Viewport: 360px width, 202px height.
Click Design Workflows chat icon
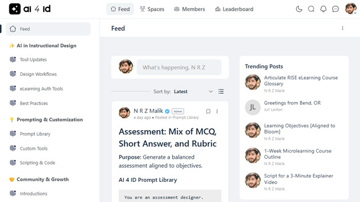point(13,74)
